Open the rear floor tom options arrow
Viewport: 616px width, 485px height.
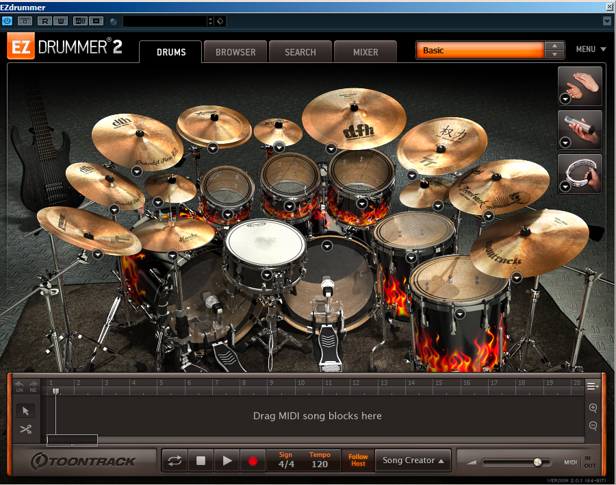pos(411,258)
